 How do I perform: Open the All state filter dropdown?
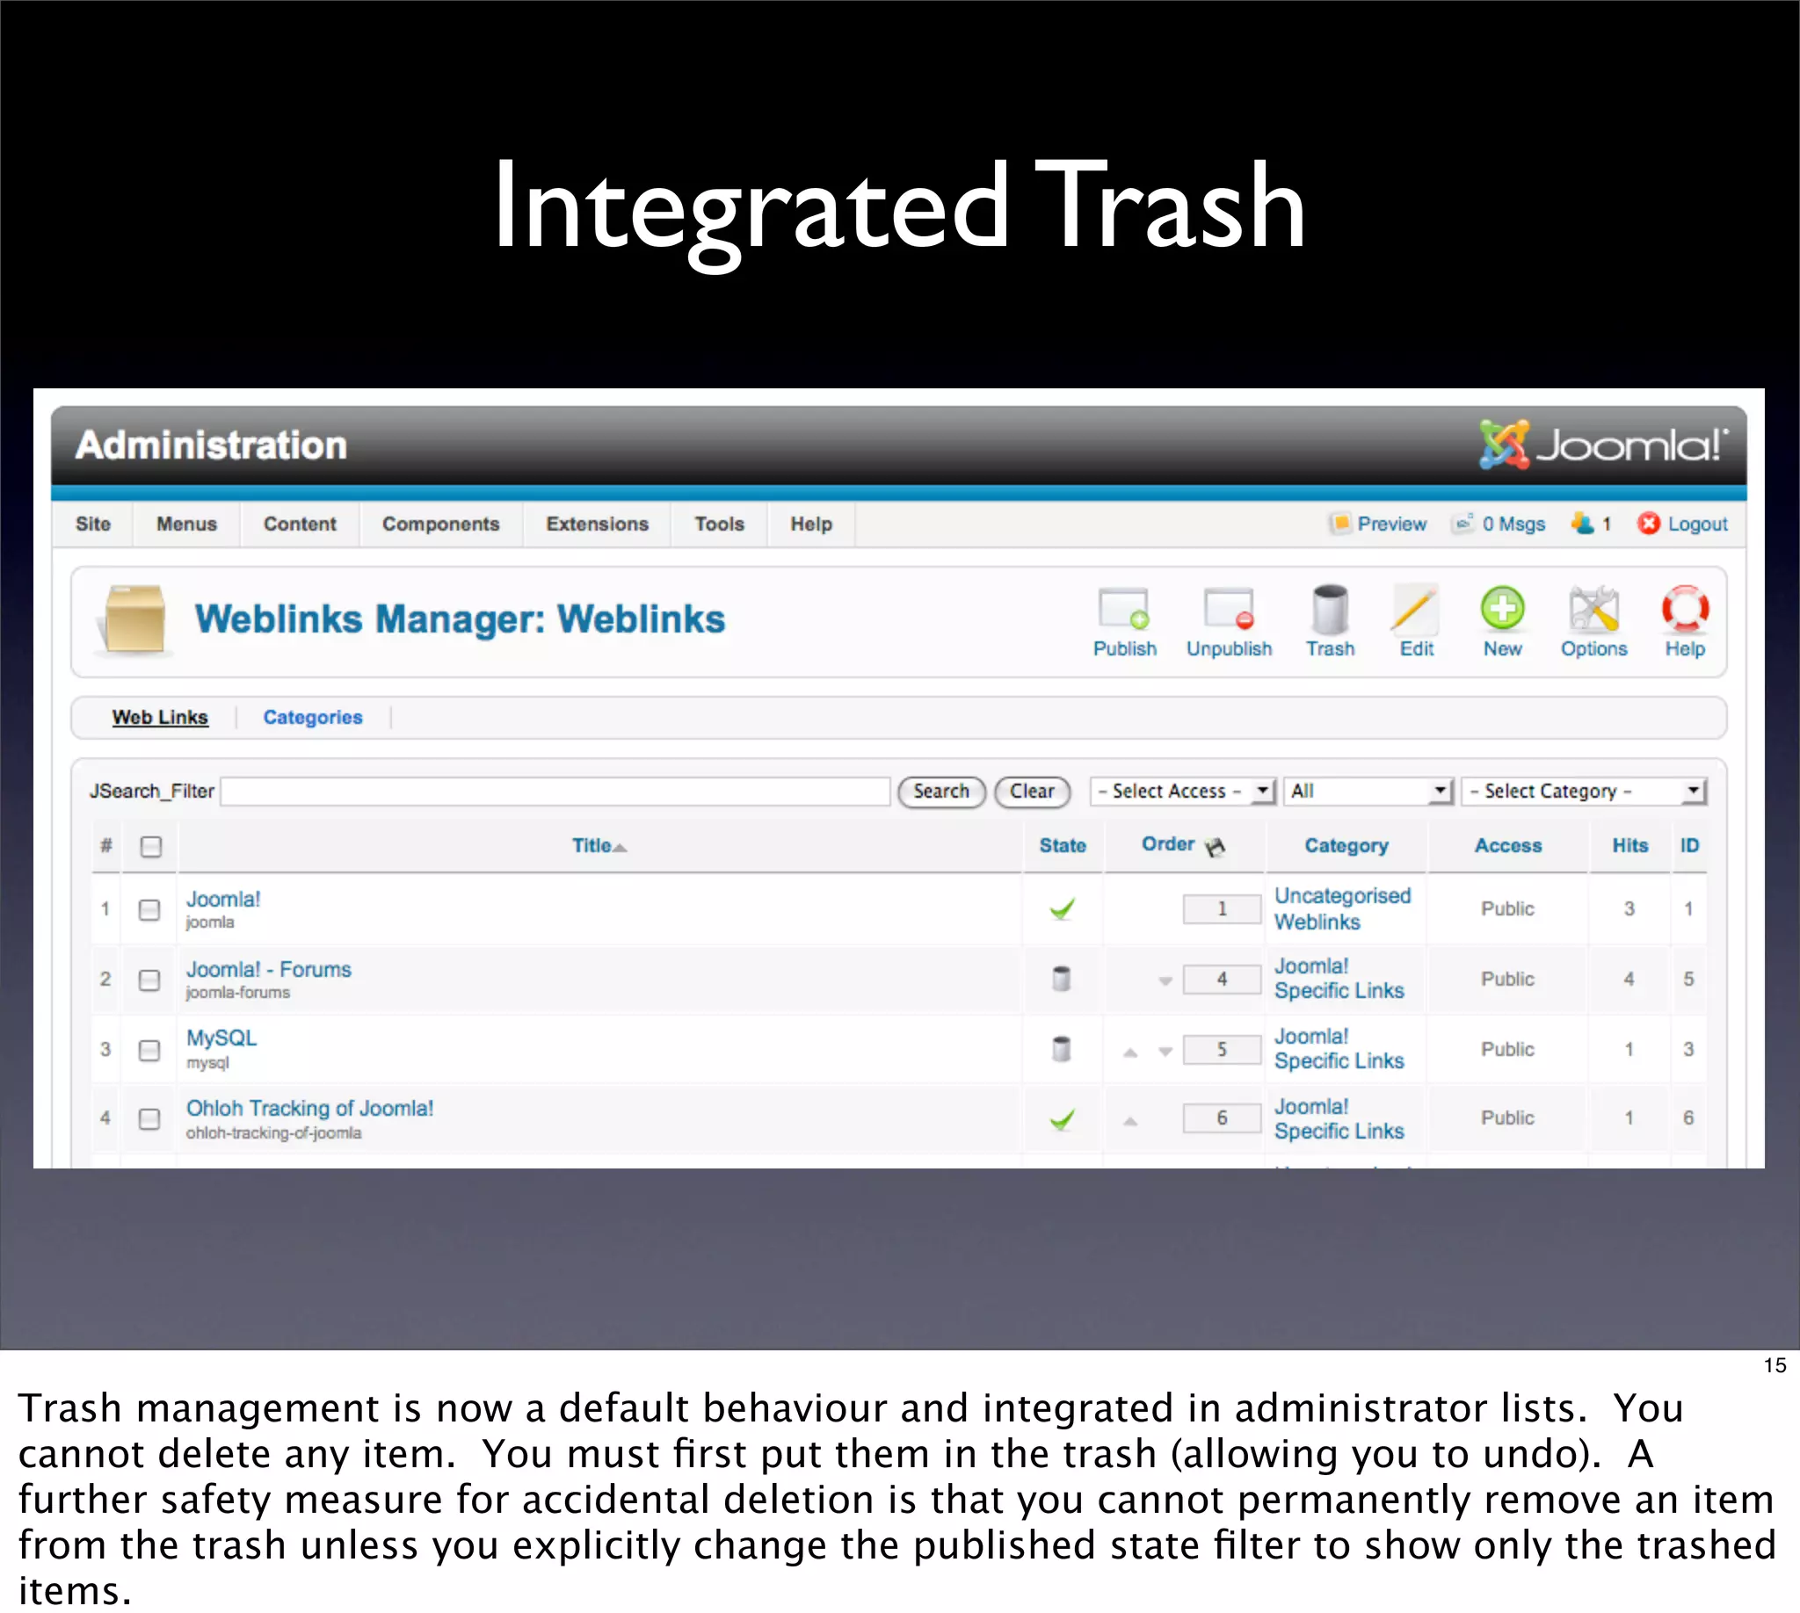(1368, 791)
